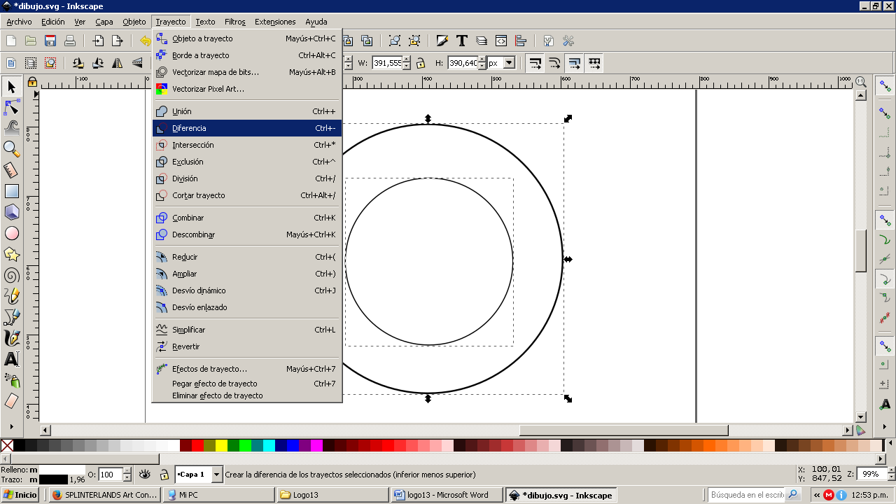Open the Mi PC taskbar window
The image size is (896, 504).
219,495
